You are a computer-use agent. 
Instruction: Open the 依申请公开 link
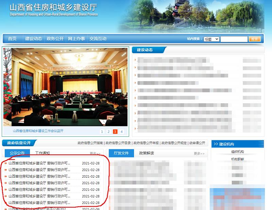[200, 143]
